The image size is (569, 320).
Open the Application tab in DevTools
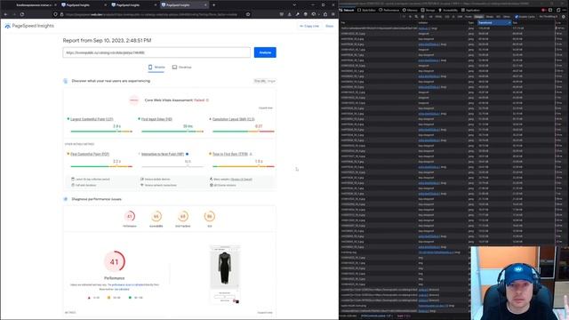pyautogui.click(x=470, y=10)
